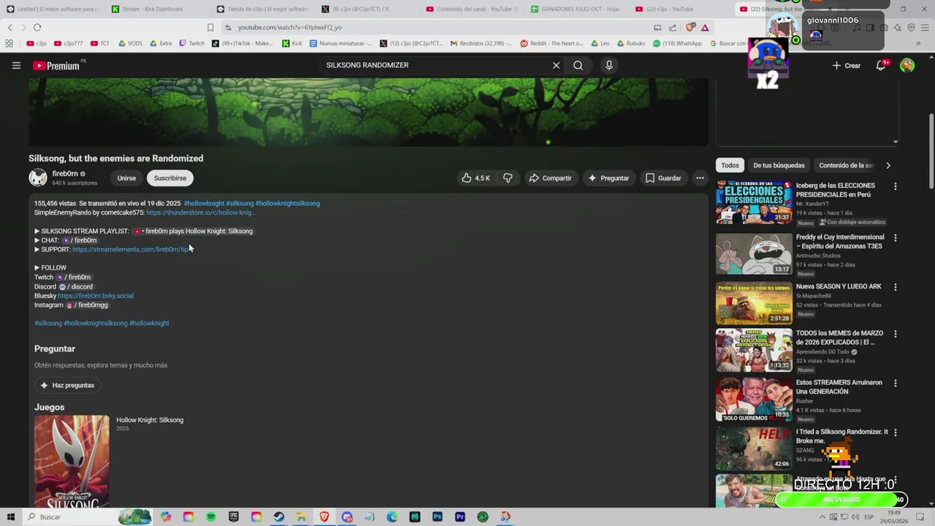The width and height of the screenshot is (935, 526).
Task: Open options for TODOS los MEMES de MARZO video
Action: click(895, 334)
